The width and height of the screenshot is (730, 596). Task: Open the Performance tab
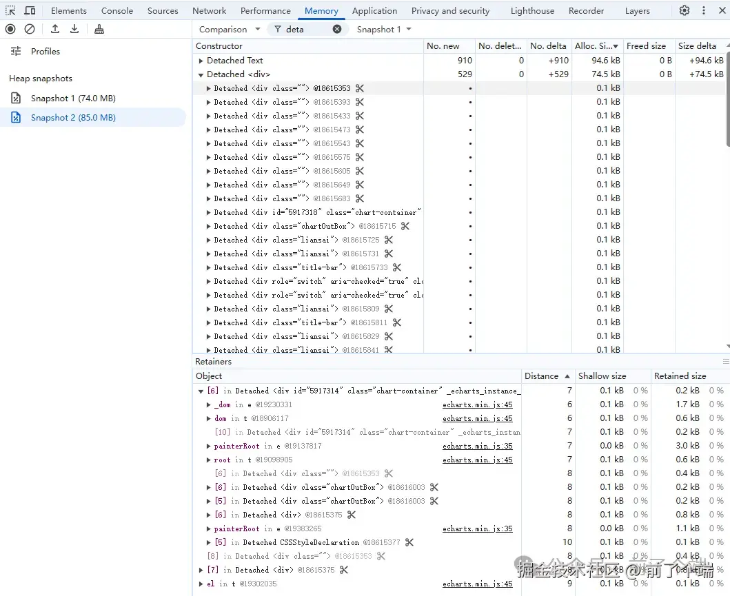265,11
